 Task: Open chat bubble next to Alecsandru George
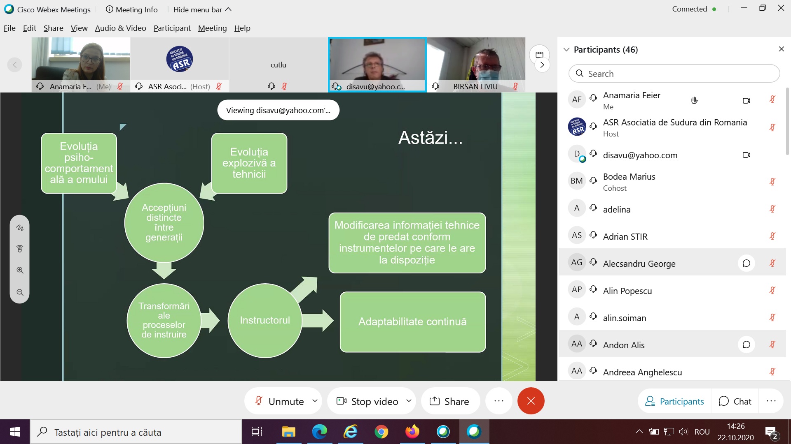click(746, 263)
